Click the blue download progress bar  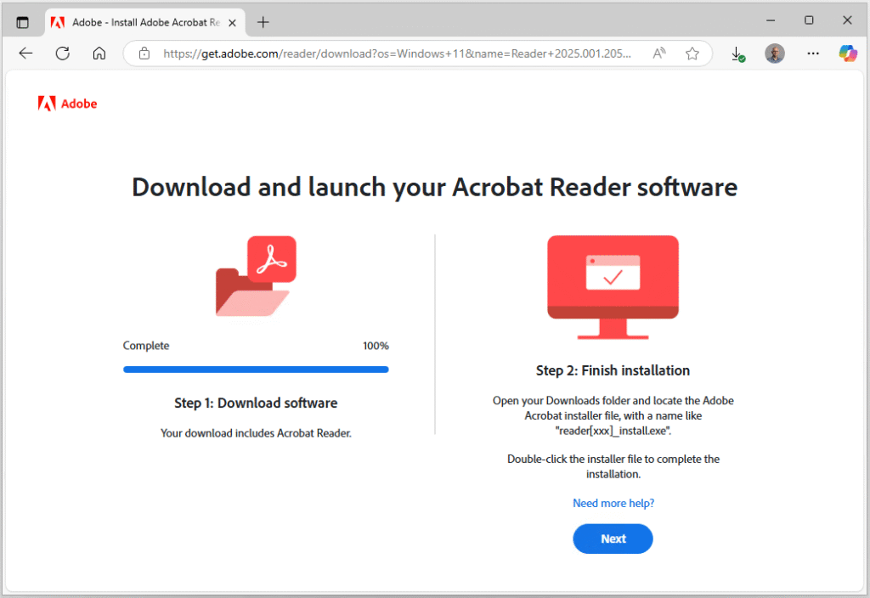pos(256,370)
